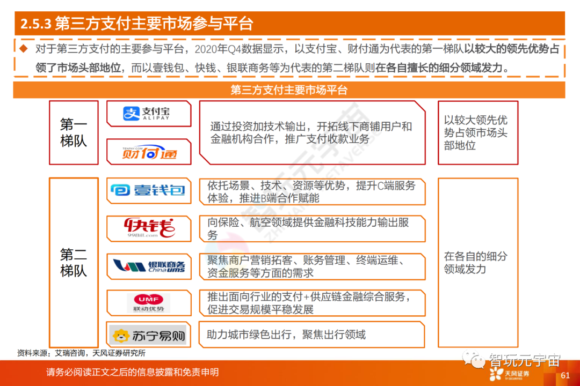Image resolution: width=580 pixels, height=386 pixels.
Task: Click the 第一梯队 label box
Action: 74,132
